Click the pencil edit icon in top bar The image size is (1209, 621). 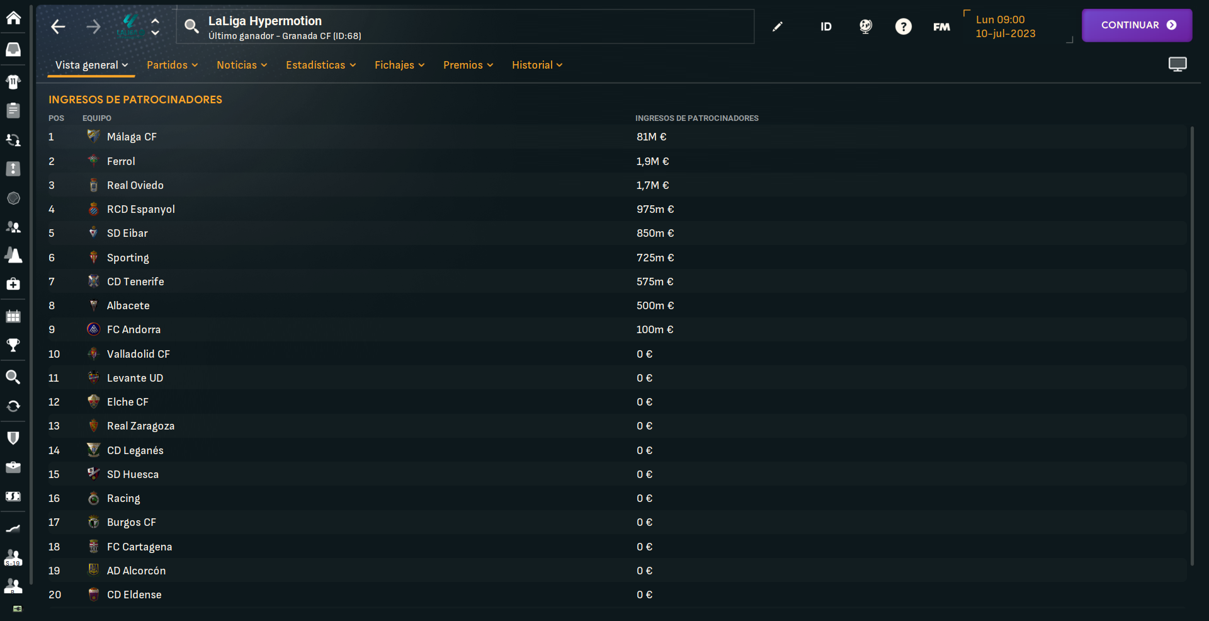tap(778, 26)
